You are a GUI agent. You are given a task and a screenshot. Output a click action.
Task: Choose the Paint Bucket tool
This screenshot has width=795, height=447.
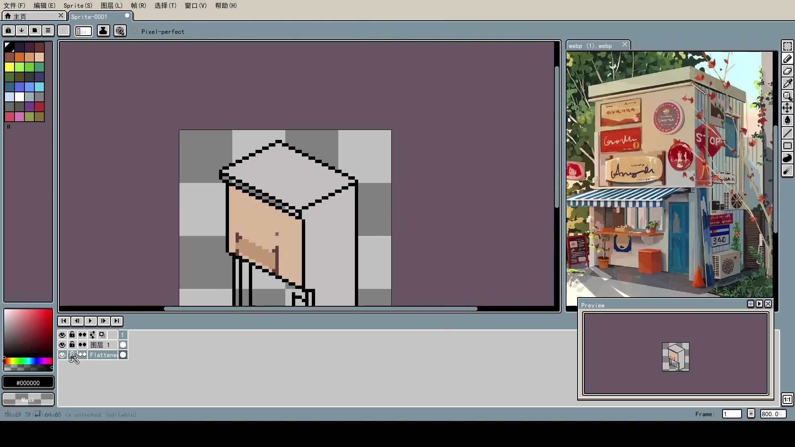[x=787, y=120]
